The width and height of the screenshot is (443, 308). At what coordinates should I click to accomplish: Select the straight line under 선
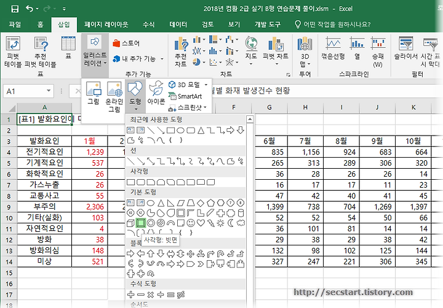pos(130,161)
